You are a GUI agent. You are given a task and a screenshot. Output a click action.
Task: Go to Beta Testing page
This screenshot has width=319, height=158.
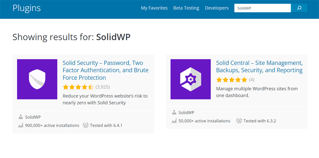tap(186, 8)
